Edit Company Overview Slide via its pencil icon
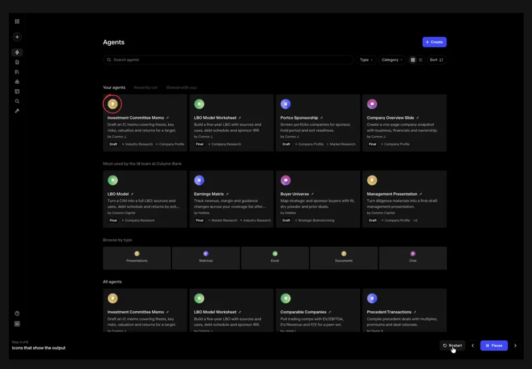The image size is (532, 369). click(418, 117)
